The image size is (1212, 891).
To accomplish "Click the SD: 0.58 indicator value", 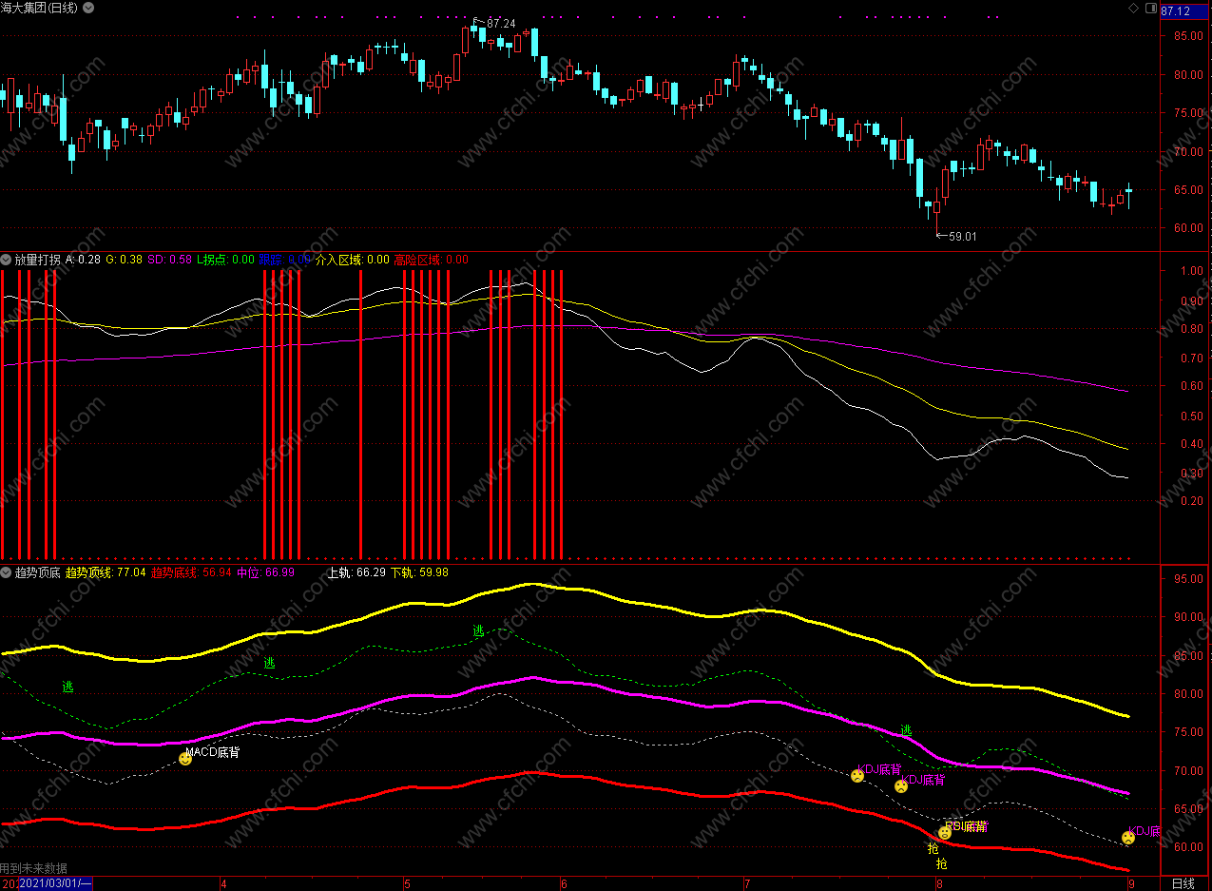I will 170,259.
